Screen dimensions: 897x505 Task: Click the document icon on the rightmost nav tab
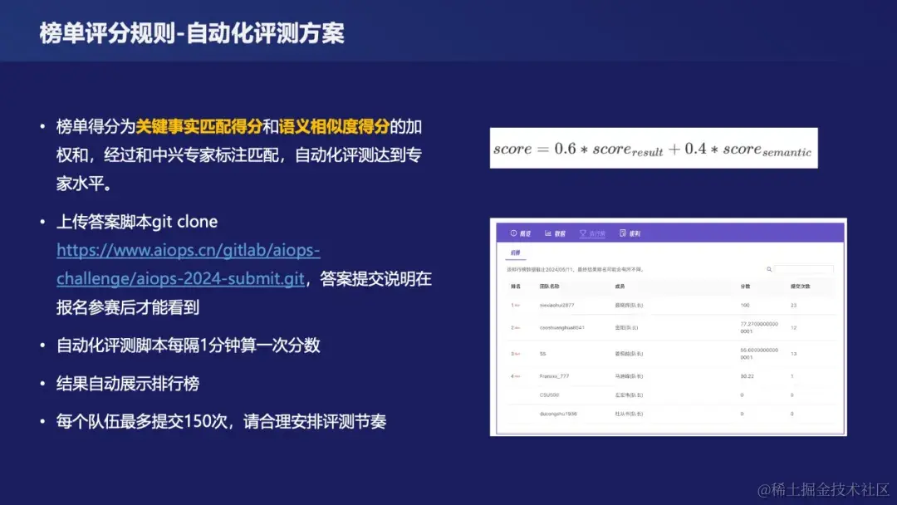tap(622, 233)
